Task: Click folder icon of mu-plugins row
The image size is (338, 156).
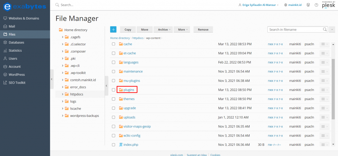Action: point(121,81)
